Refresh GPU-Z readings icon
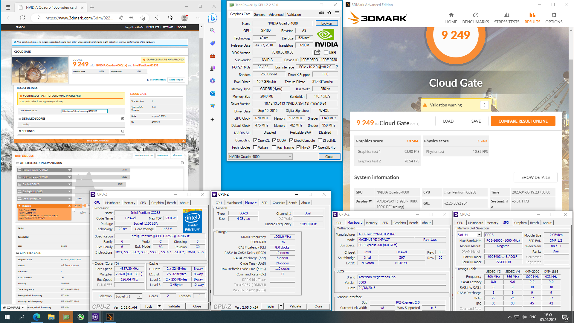The image size is (574, 323). coord(329,13)
